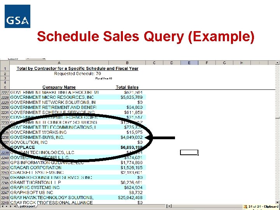Click title 'Total by Contractor for a Specific Schedule'
The height and width of the screenshot is (210, 280).
pyautogui.click(x=77, y=68)
